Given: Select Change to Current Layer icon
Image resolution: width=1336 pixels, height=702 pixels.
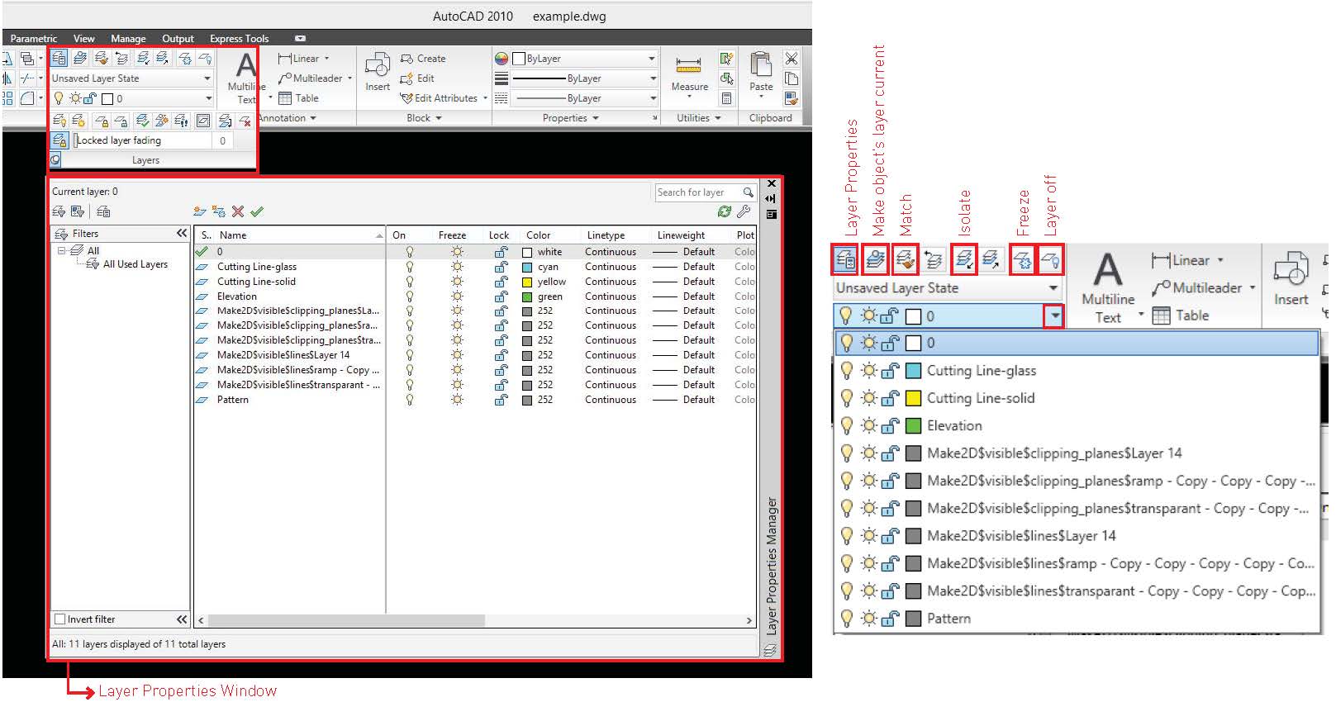Looking at the screenshot, I should pyautogui.click(x=142, y=121).
